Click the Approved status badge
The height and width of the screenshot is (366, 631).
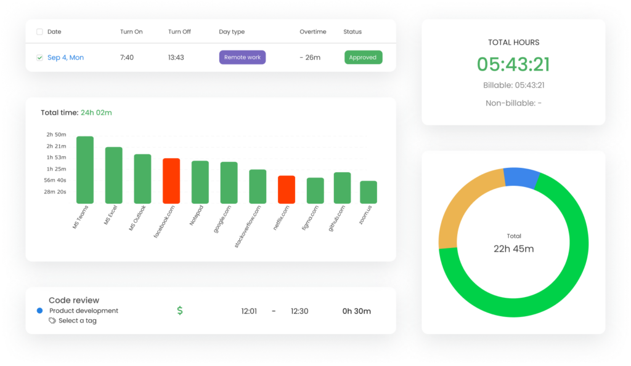pos(363,57)
